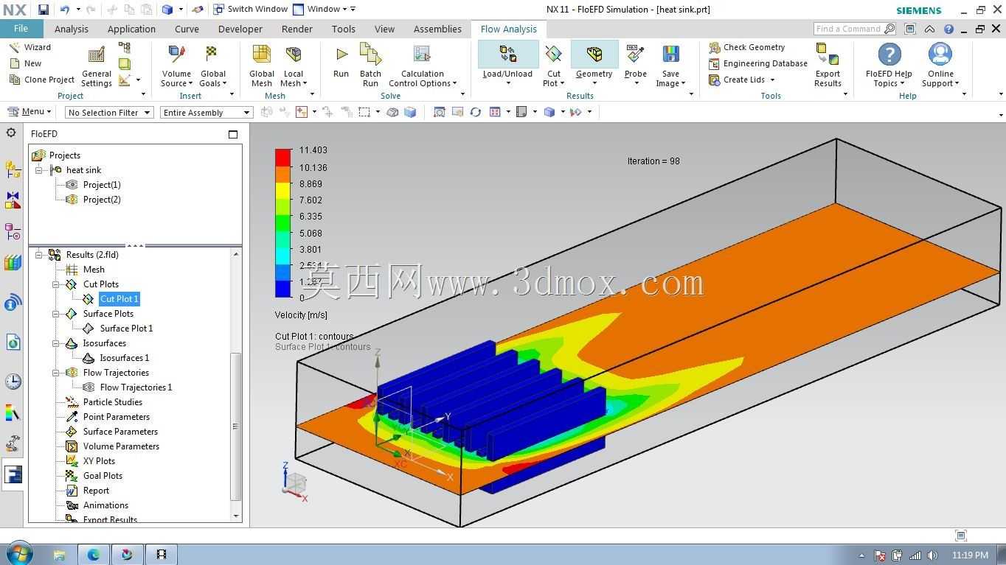Viewport: 1006px width, 565px height.
Task: Open the Wizard tool
Action: [x=30, y=47]
